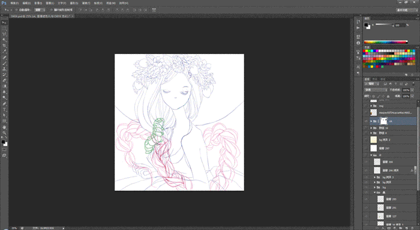Click the lock all padlock icon

(388, 96)
